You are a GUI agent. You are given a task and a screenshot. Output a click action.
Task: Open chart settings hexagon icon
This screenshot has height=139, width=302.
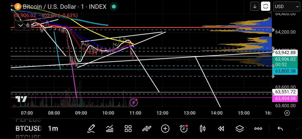tap(287, 113)
